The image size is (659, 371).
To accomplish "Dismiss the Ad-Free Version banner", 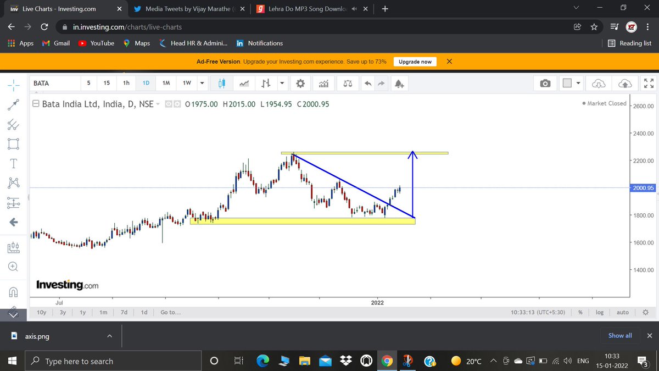I will pos(449,62).
